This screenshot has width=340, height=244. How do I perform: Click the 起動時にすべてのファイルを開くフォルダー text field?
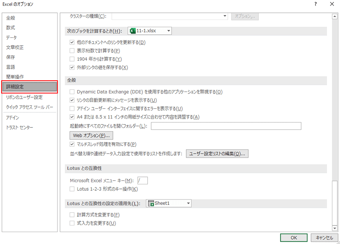coord(226,126)
